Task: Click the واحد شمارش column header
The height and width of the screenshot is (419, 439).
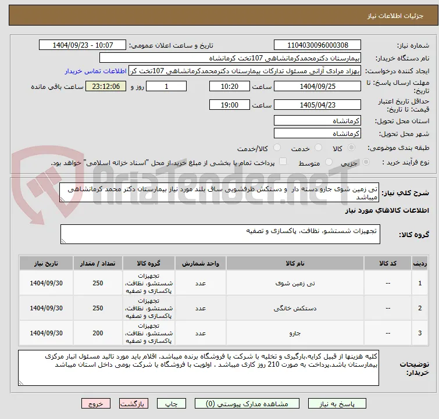Action: (201, 263)
